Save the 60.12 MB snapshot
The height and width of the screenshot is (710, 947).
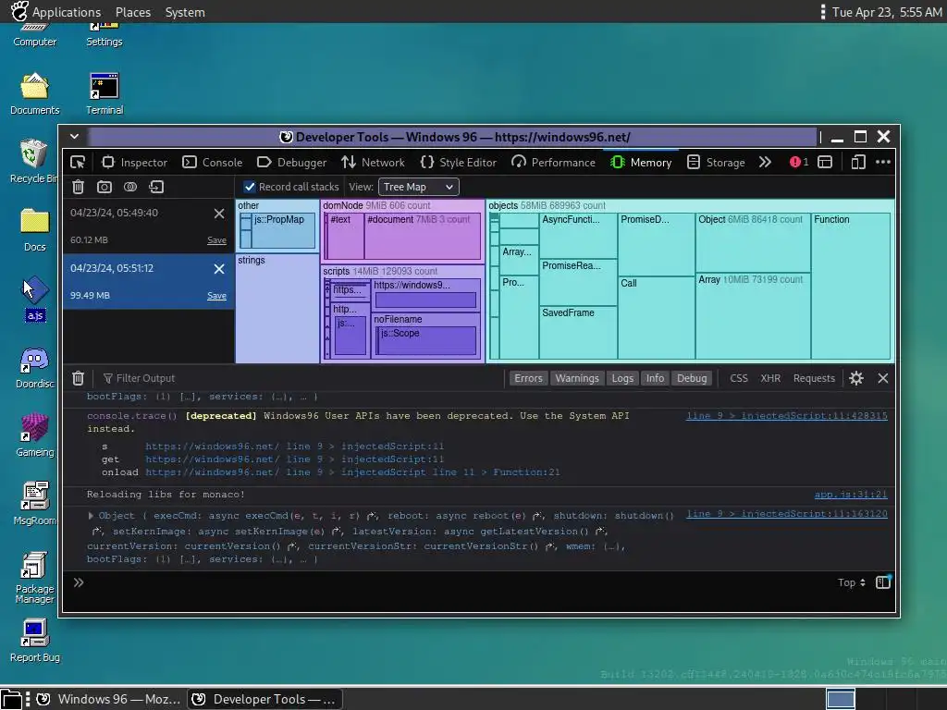pos(216,240)
